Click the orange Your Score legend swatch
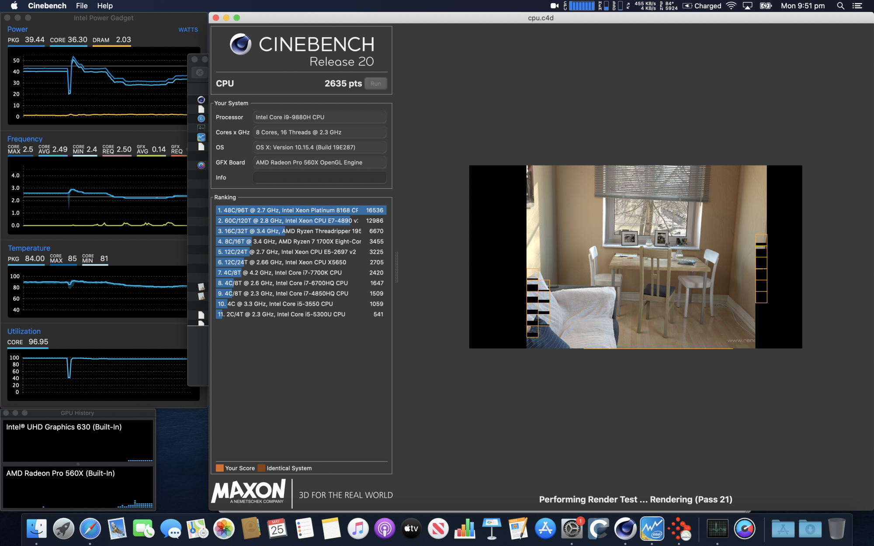Image resolution: width=874 pixels, height=546 pixels. click(219, 468)
